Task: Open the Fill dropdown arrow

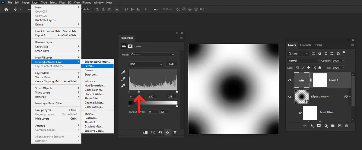Action: pyautogui.click(x=343, y=68)
